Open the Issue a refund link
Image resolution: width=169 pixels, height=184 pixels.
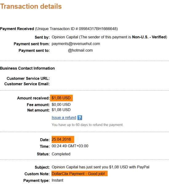(64, 117)
